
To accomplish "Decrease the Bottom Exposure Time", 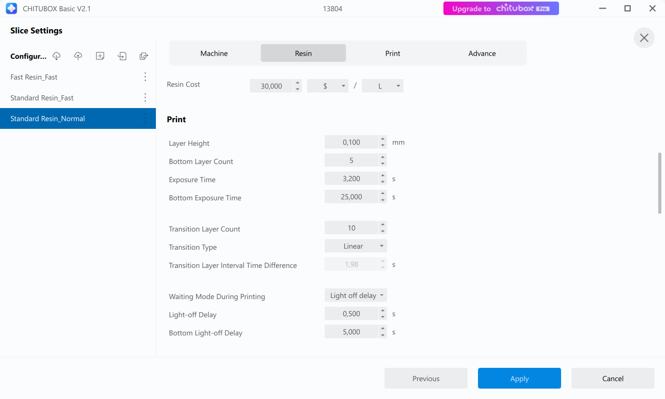I will pyautogui.click(x=383, y=200).
